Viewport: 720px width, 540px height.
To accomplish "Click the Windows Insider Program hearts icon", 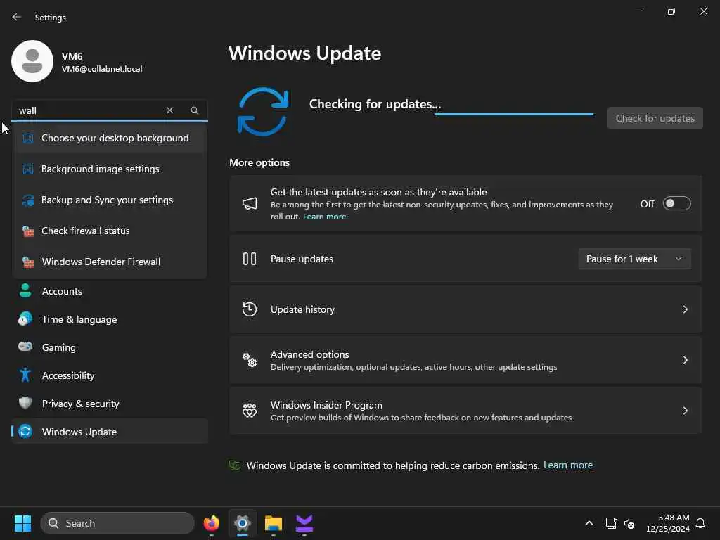I will [x=250, y=411].
